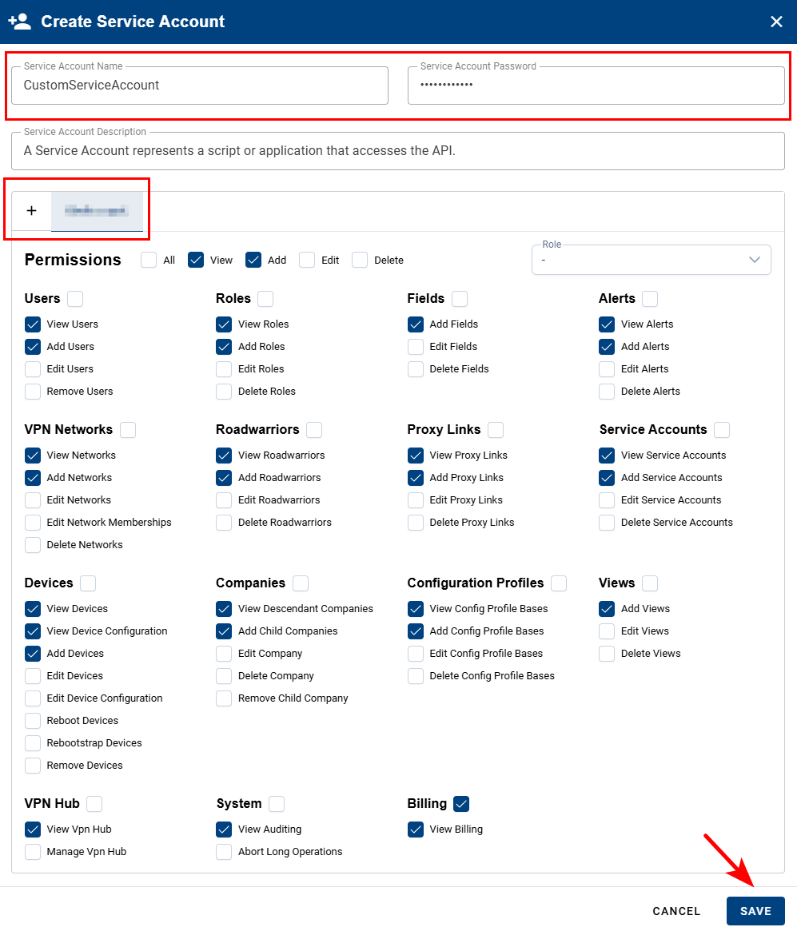Check "Edit Network Memberships" permission

click(32, 522)
